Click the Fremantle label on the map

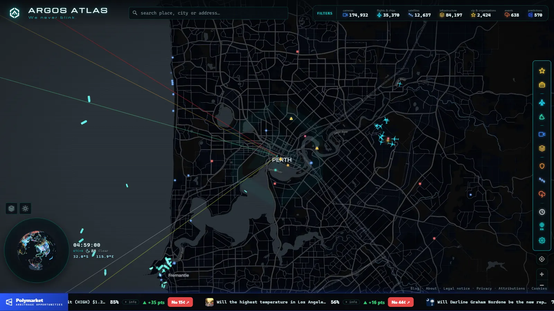coord(179,275)
